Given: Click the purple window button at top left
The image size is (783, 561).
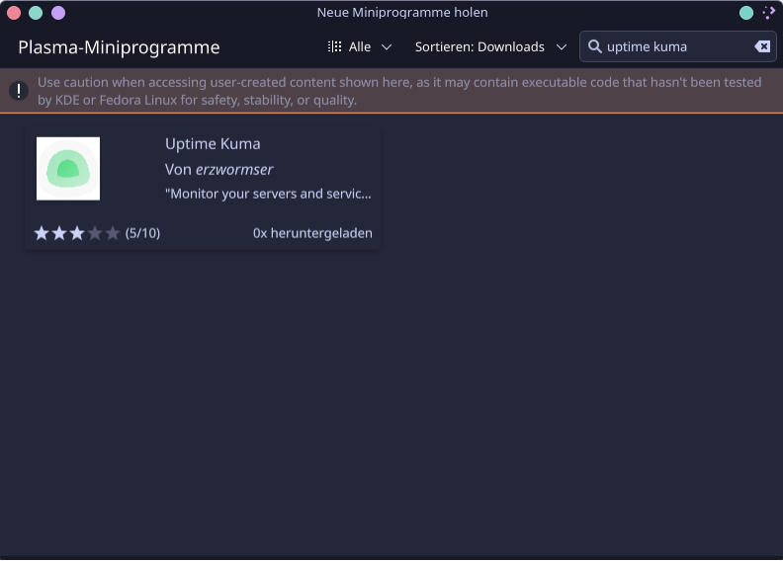Looking at the screenshot, I should click(58, 13).
